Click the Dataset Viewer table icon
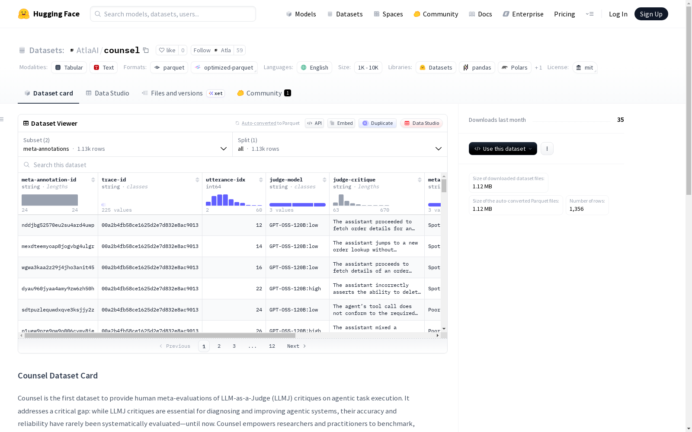 26,123
